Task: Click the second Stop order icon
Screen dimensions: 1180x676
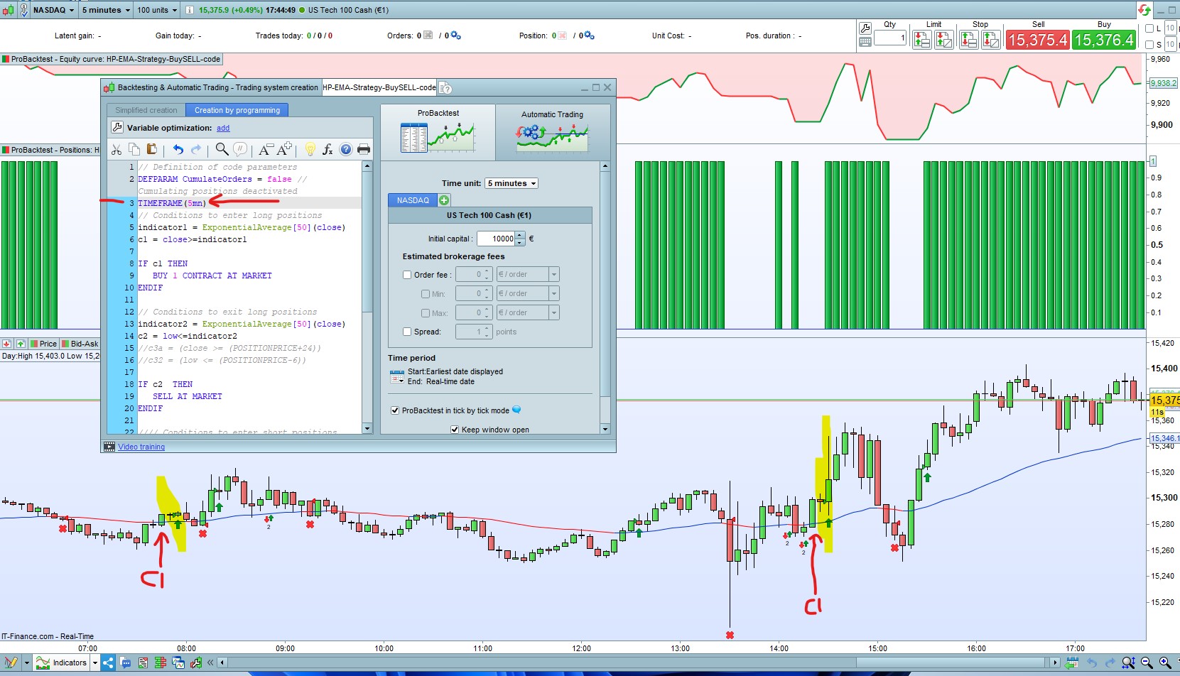Action: pos(991,40)
